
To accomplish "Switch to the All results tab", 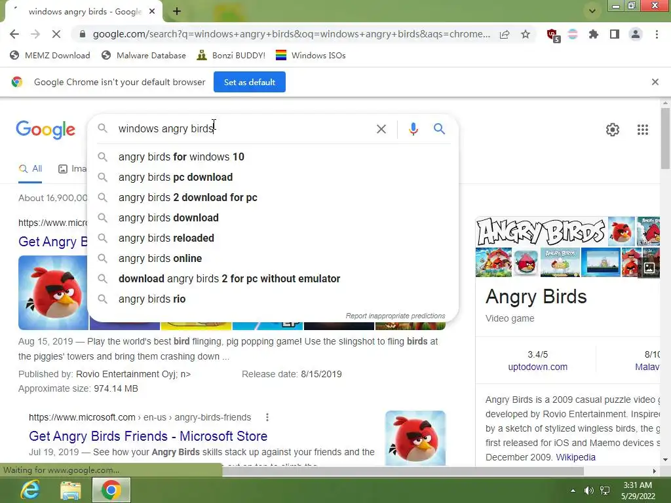I will 30,168.
